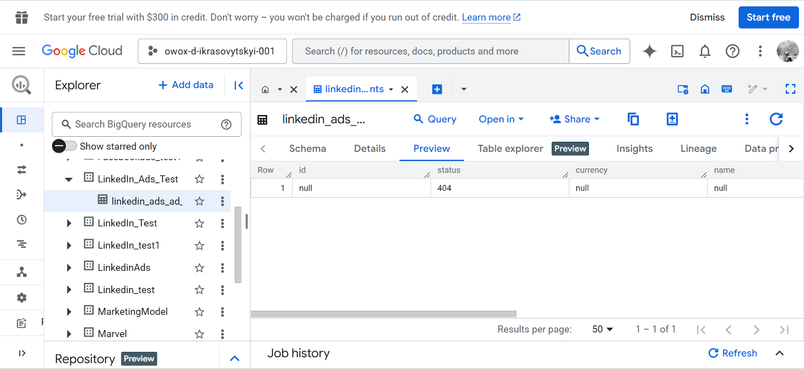Star the MarketingModel dataset
The height and width of the screenshot is (369, 804).
pos(199,312)
